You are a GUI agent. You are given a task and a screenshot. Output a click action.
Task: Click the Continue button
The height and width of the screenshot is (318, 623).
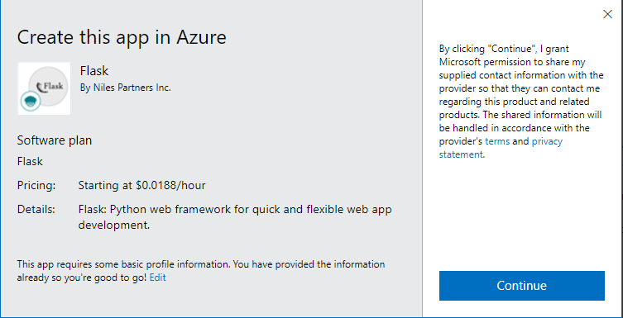coord(522,286)
